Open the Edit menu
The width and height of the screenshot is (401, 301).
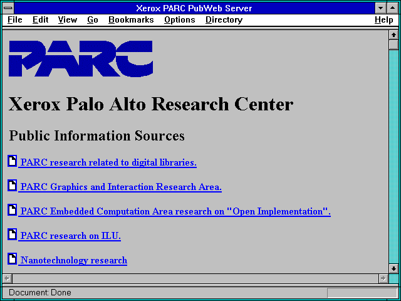pos(40,20)
